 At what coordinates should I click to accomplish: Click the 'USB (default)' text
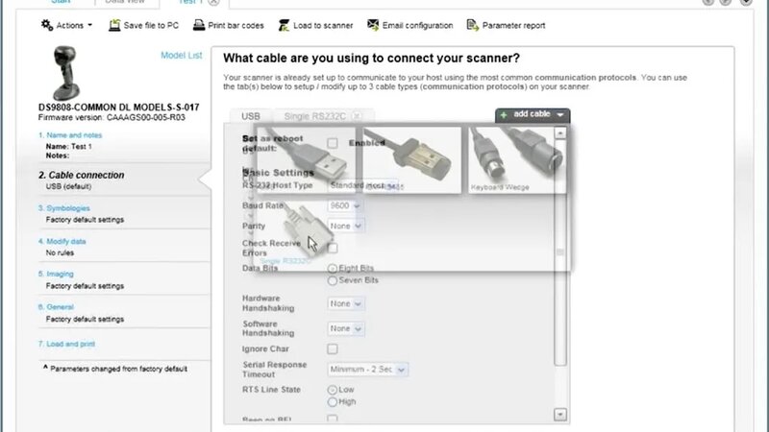point(68,186)
